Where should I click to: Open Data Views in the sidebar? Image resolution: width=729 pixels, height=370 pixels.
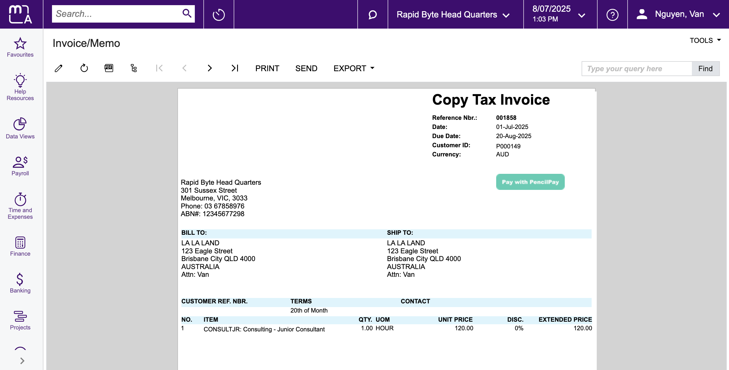[20, 128]
